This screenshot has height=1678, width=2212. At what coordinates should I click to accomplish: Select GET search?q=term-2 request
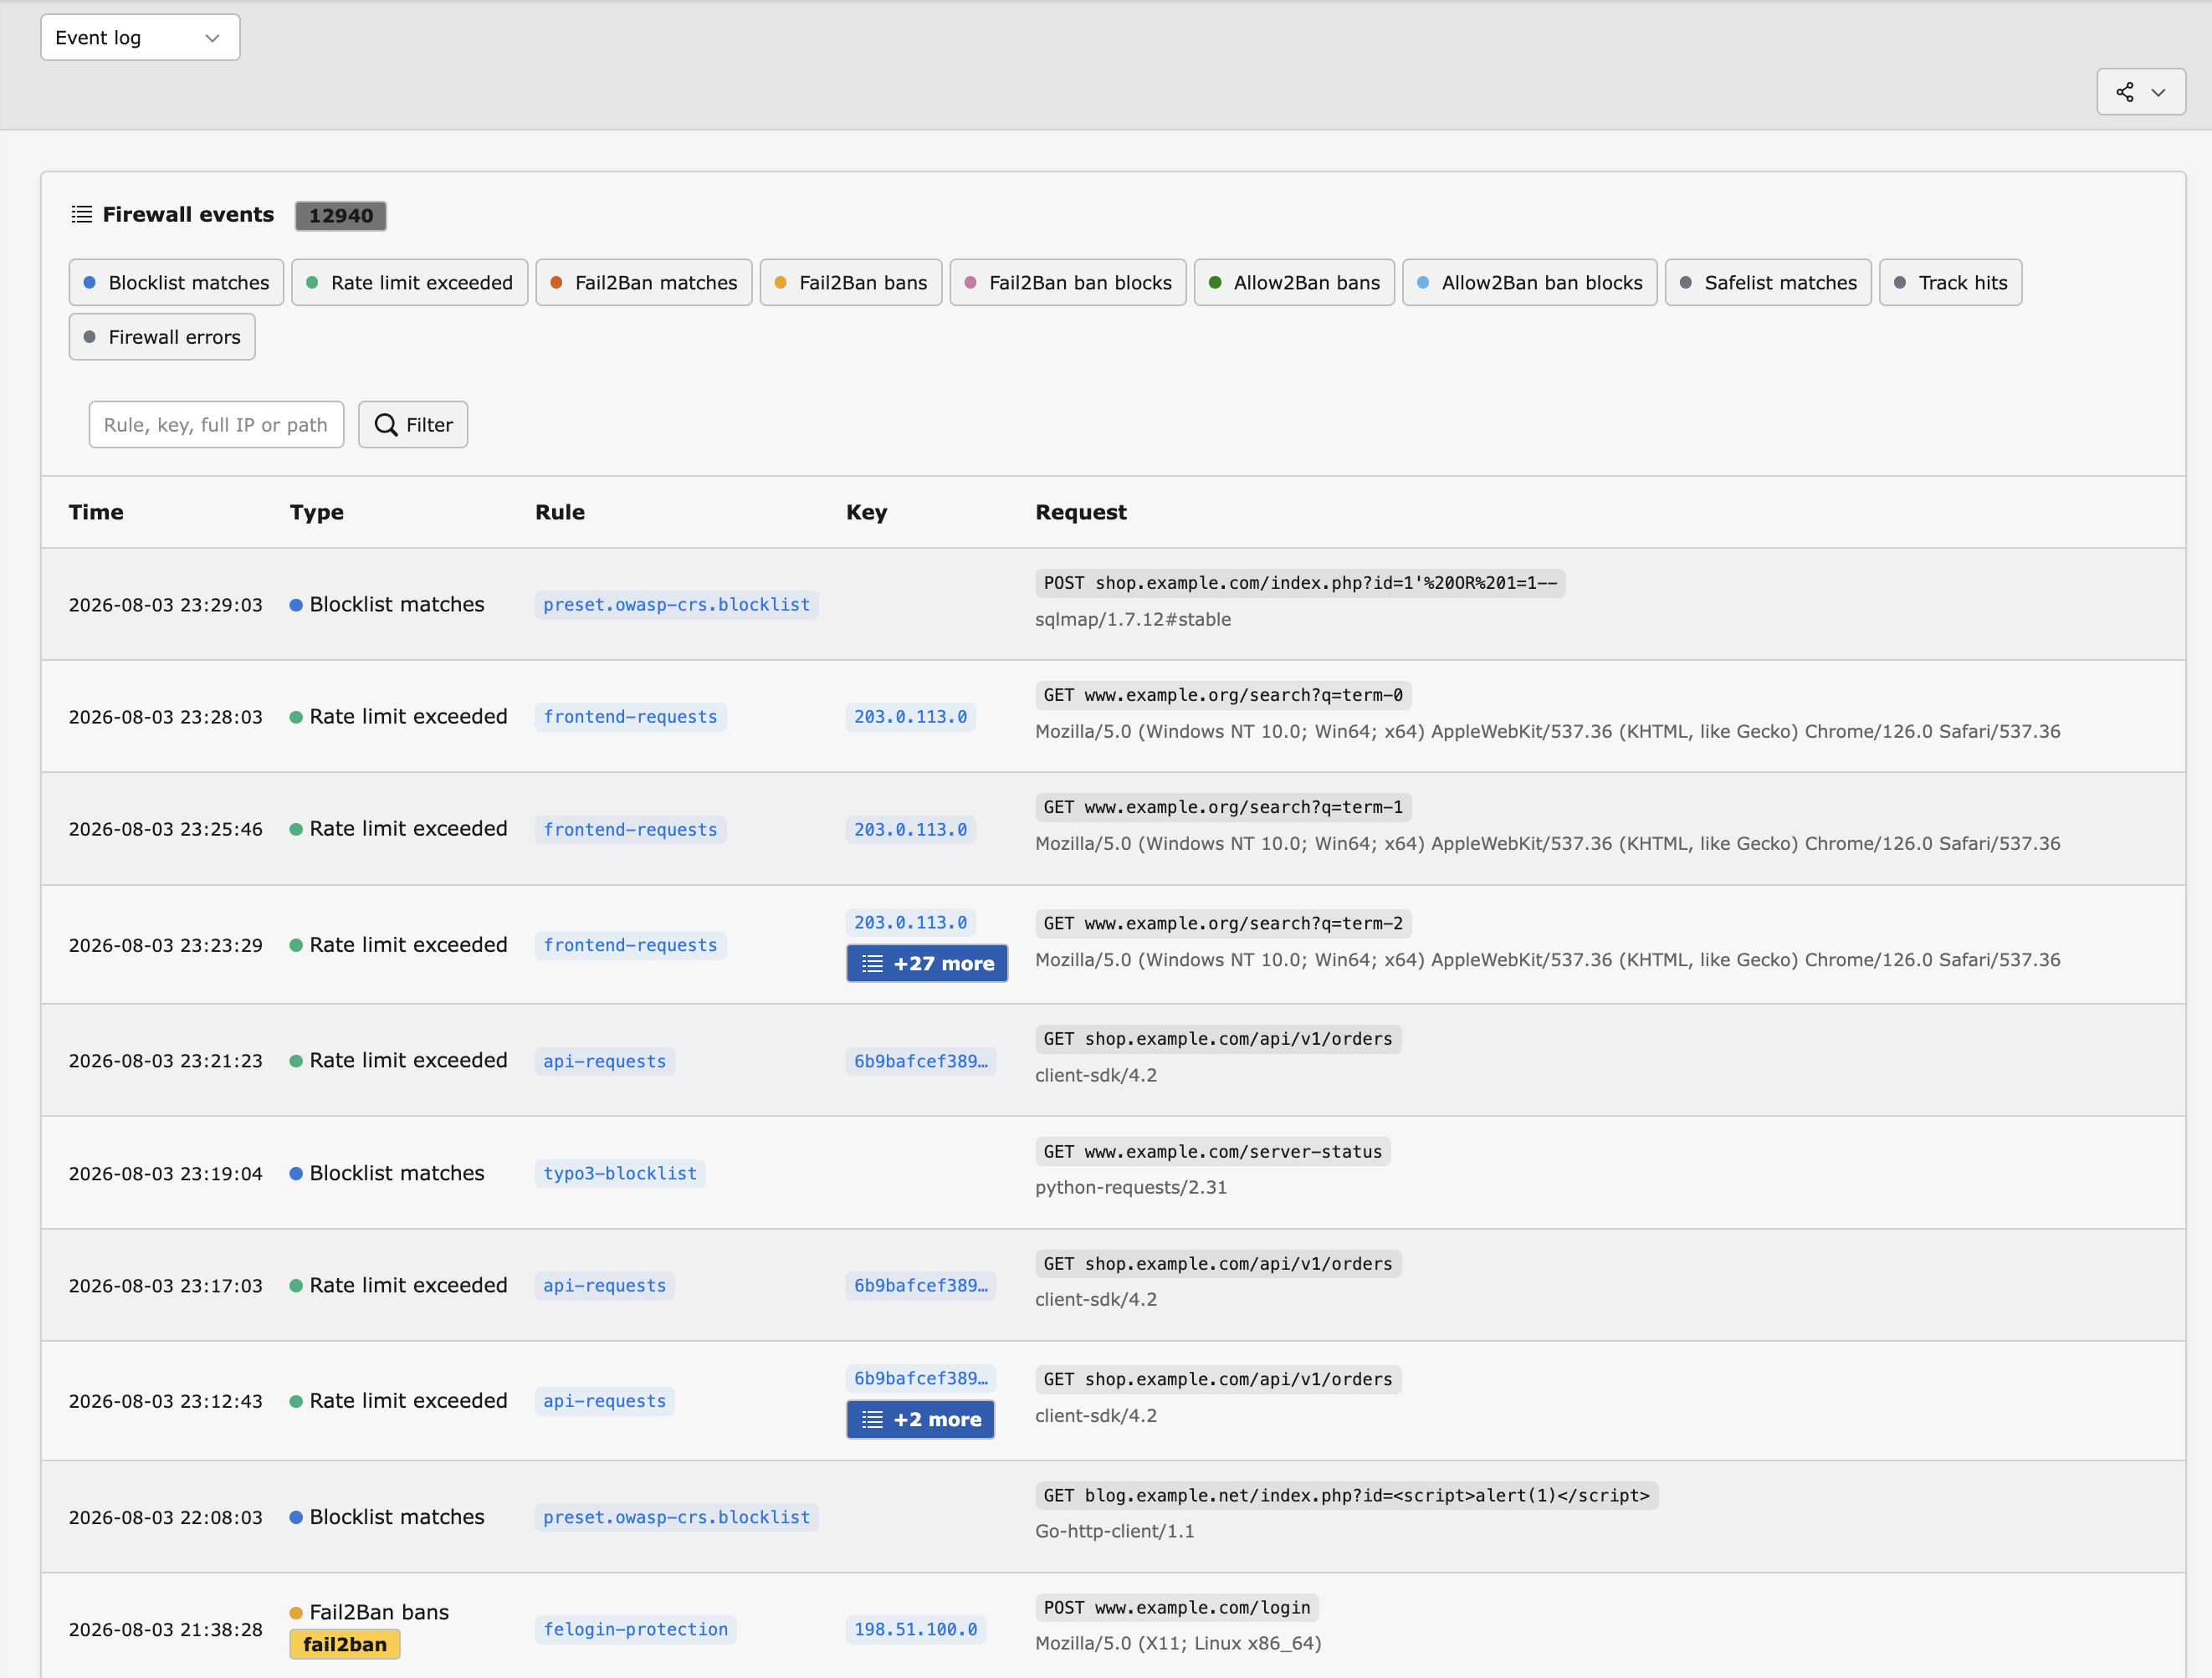[x=1223, y=924]
